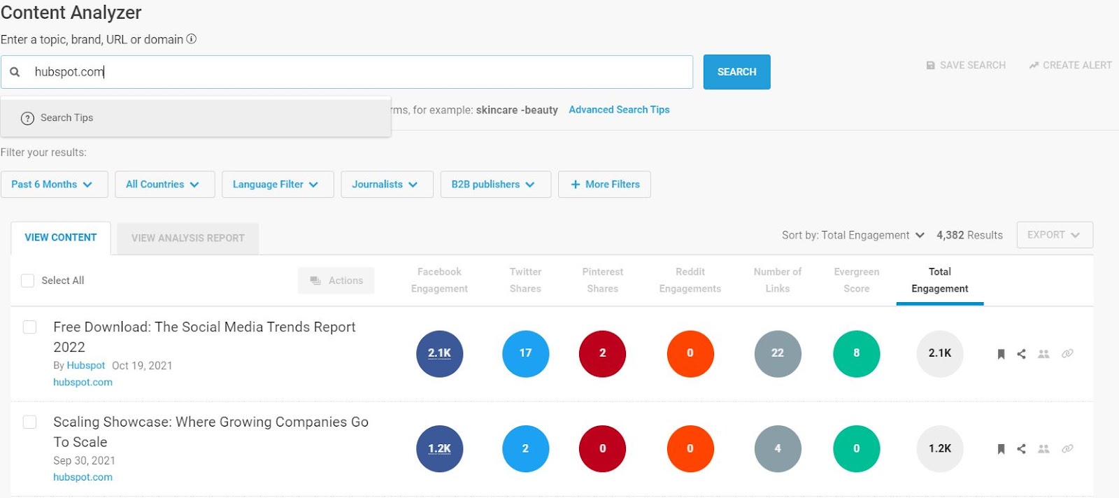Click Create Alert
This screenshot has width=1119, height=498.
click(1070, 65)
